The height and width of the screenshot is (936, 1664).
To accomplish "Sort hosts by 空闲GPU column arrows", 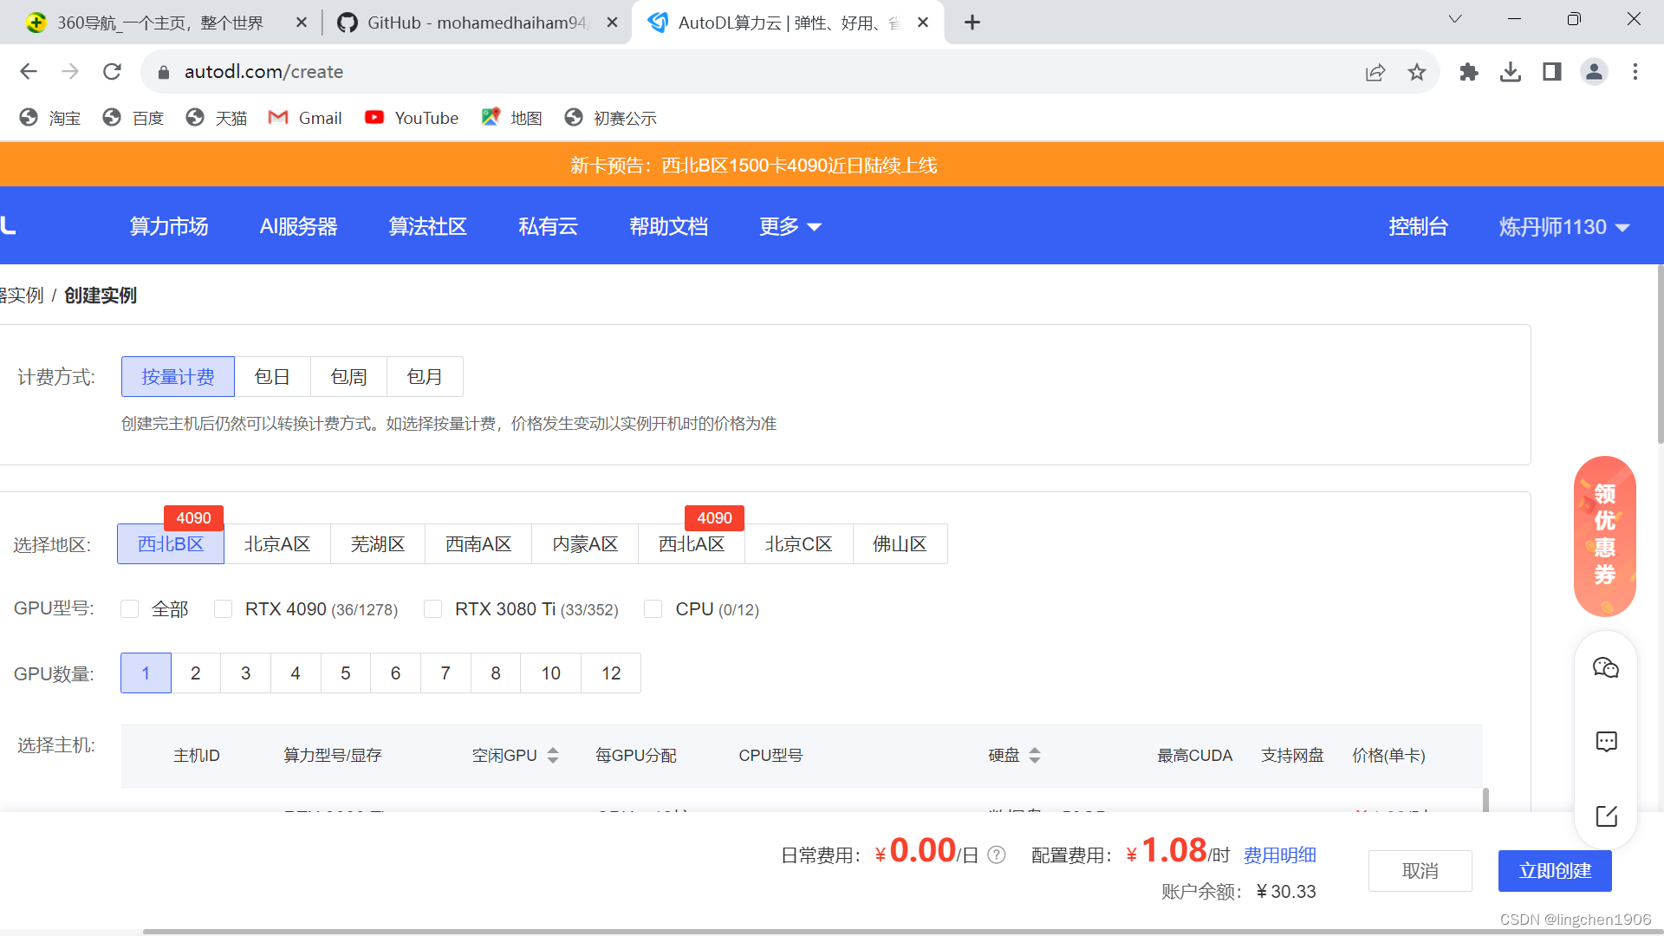I will pyautogui.click(x=553, y=756).
